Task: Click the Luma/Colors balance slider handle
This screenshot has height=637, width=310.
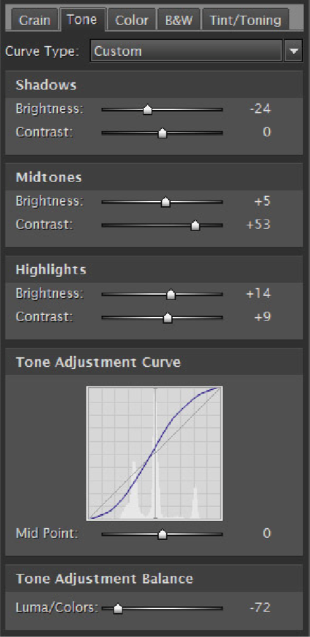Action: 118,609
